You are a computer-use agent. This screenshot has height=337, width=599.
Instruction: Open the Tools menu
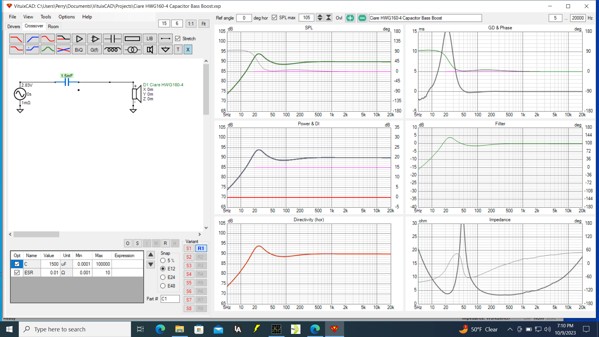click(x=46, y=17)
